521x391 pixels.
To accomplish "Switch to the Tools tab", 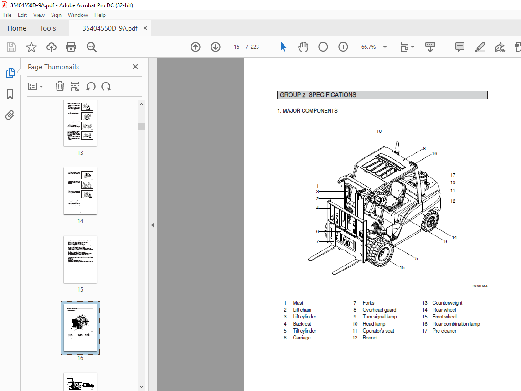I will [x=48, y=28].
